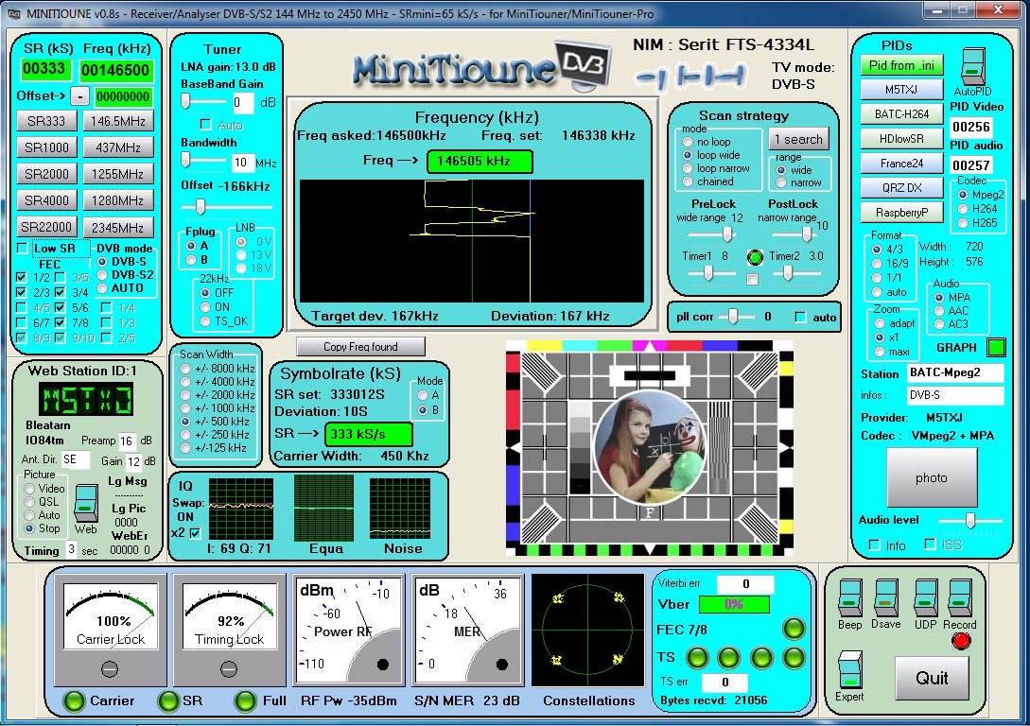Click the green Carrier LED
This screenshot has height=726, width=1030.
pos(74,701)
